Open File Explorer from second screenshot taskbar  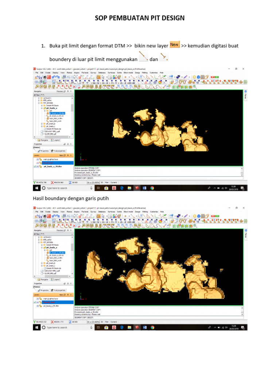point(129,327)
